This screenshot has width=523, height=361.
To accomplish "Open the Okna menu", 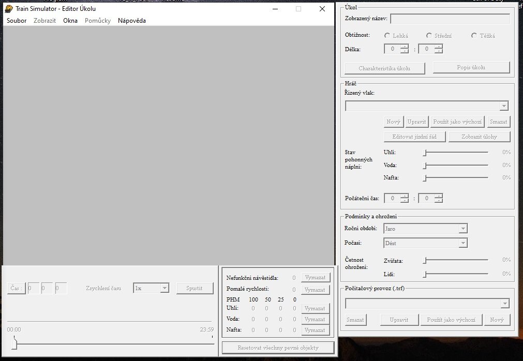I will tap(70, 21).
